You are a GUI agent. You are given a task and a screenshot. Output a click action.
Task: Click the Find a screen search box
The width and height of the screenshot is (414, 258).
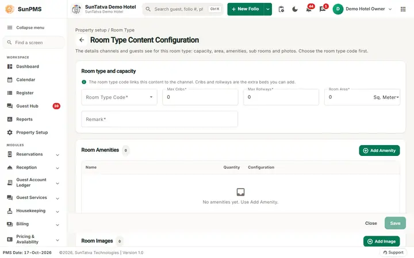pos(33,42)
